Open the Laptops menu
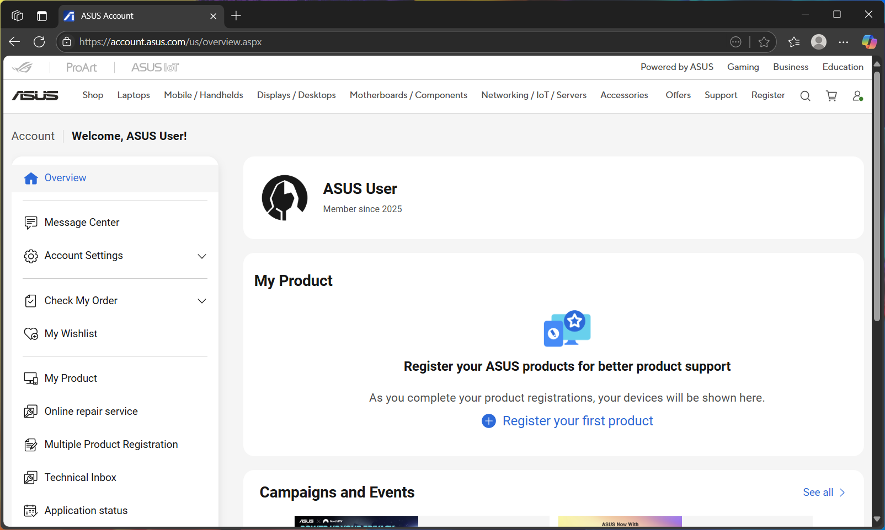This screenshot has height=530, width=885. [134, 95]
